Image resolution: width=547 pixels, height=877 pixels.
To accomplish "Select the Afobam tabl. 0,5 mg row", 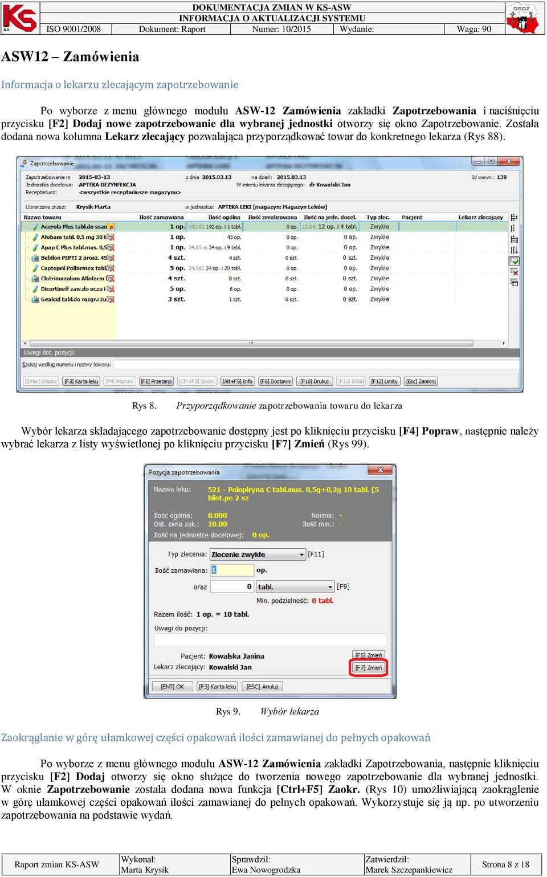I will 264,237.
